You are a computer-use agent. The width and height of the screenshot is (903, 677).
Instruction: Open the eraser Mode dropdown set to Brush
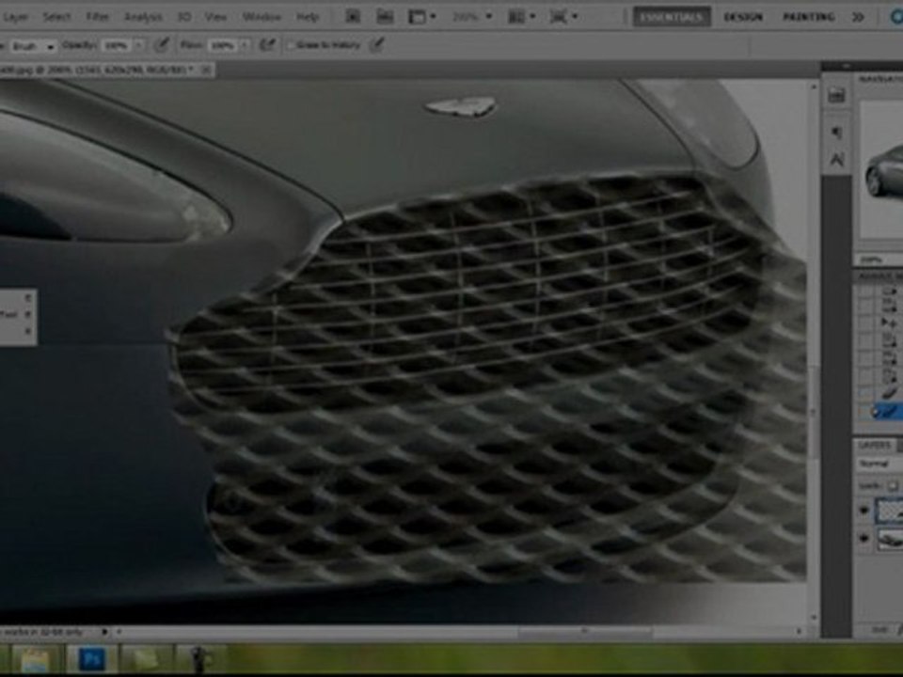(33, 45)
